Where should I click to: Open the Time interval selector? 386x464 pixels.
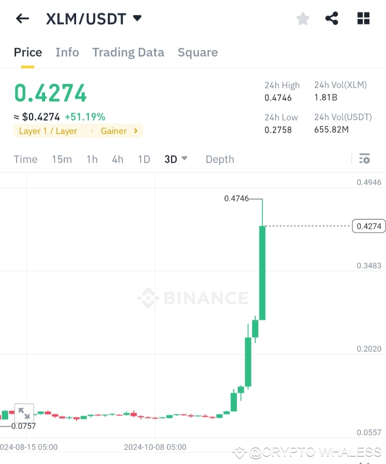tap(25, 159)
